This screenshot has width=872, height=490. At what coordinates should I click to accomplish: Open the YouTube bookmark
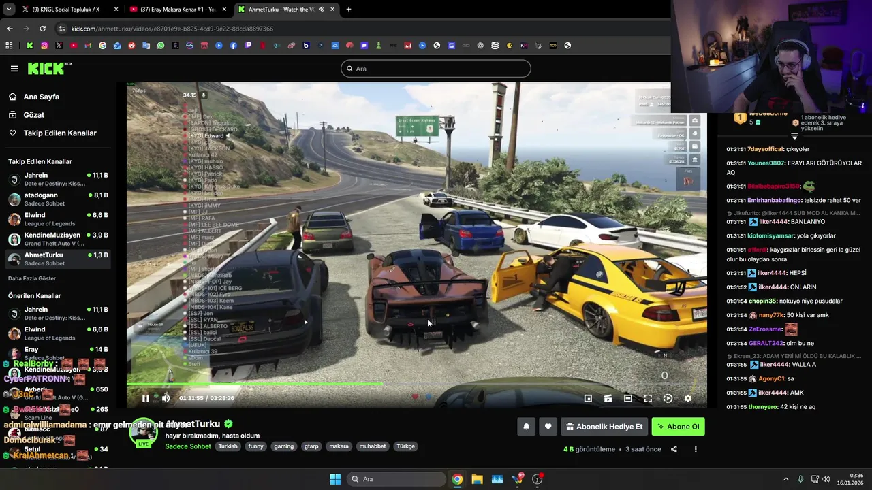coord(74,46)
